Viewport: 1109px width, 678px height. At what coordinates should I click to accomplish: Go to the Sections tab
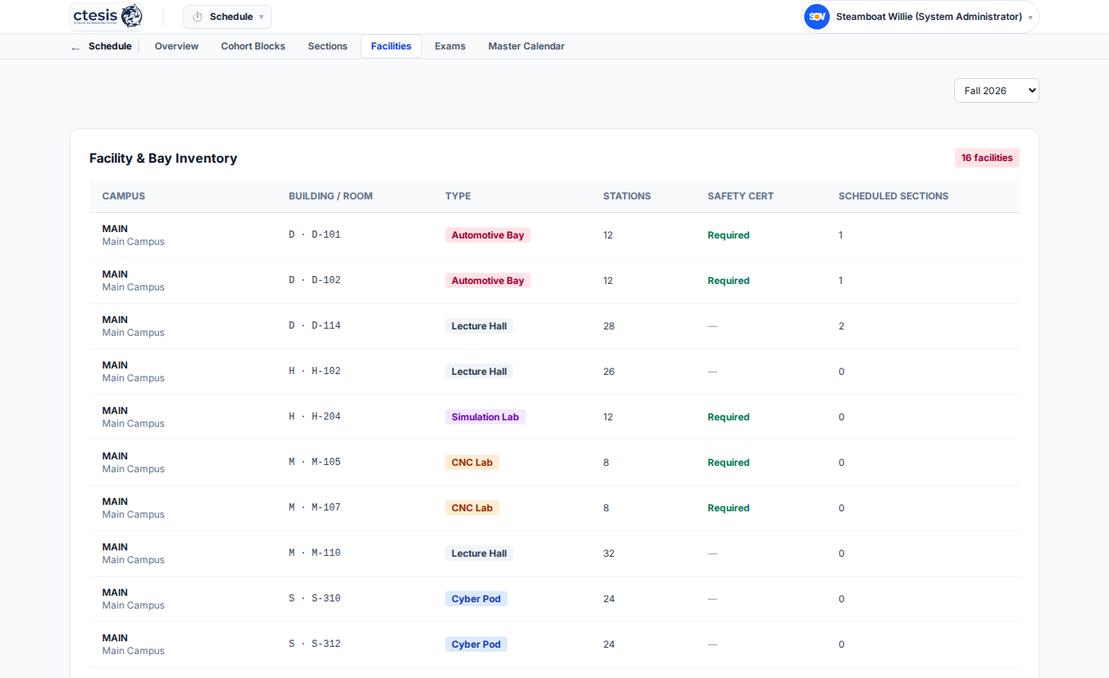pos(328,46)
